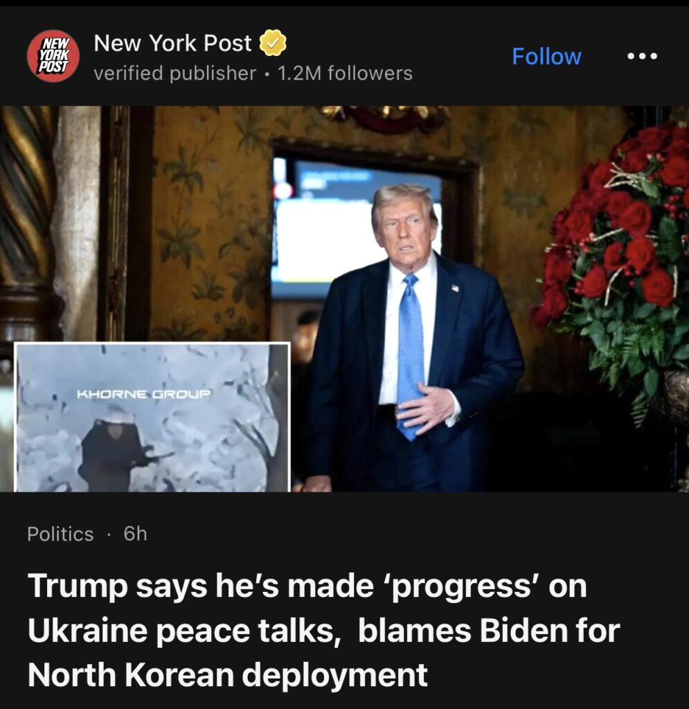Image resolution: width=689 pixels, height=709 pixels.
Task: Click the flag lapel pin on suit
Action: tap(455, 288)
